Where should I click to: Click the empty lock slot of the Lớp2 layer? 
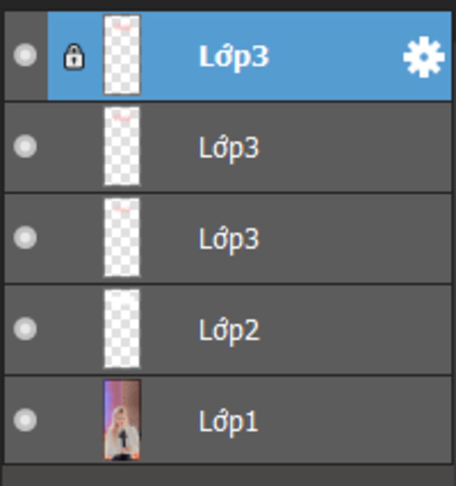[74, 329]
